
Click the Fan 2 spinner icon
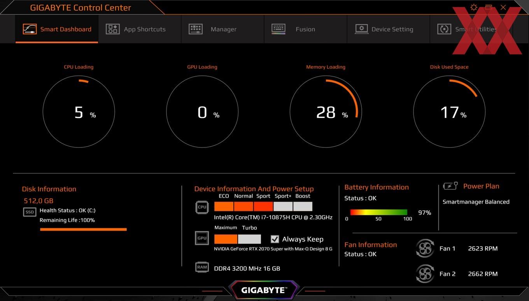click(x=425, y=273)
